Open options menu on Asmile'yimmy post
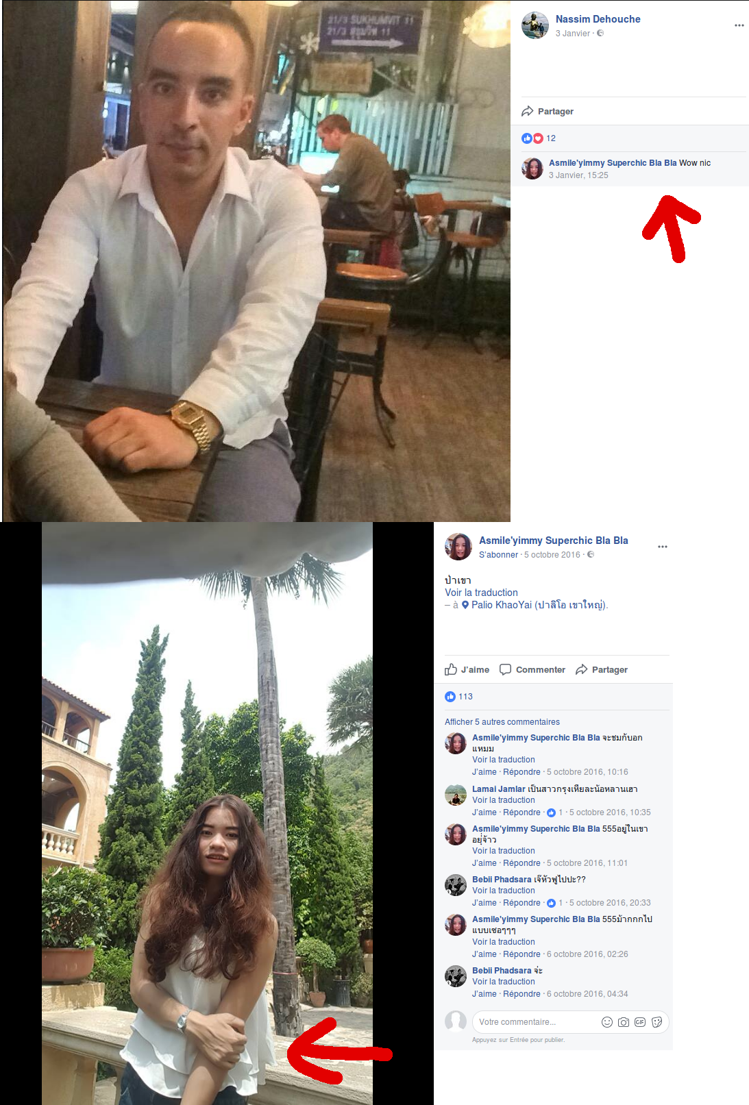Viewport: 749px width, 1105px height. 663,547
